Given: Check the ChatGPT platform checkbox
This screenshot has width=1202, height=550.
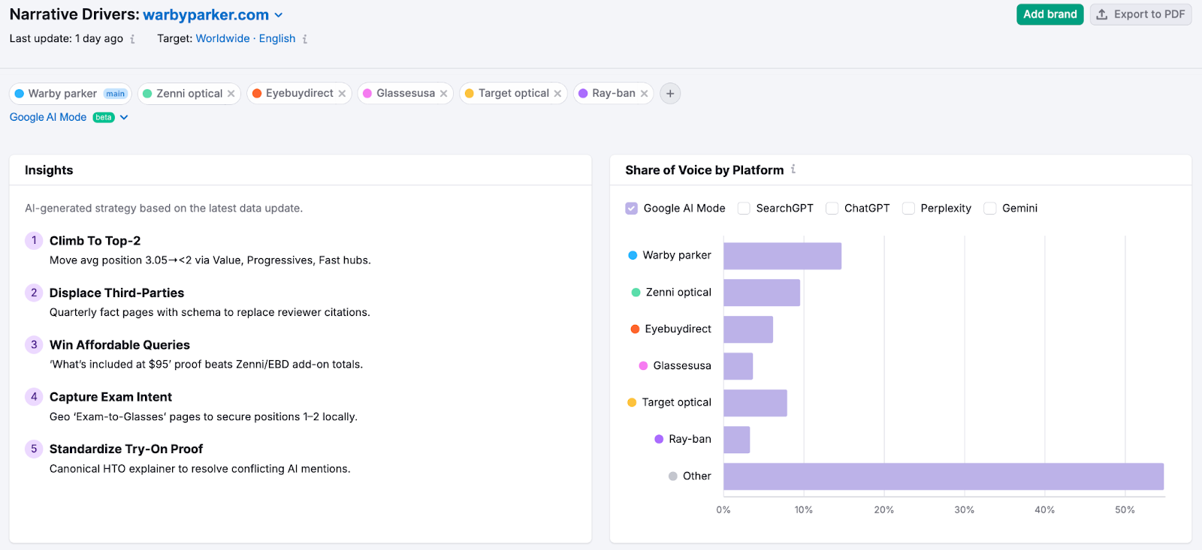Looking at the screenshot, I should 832,209.
